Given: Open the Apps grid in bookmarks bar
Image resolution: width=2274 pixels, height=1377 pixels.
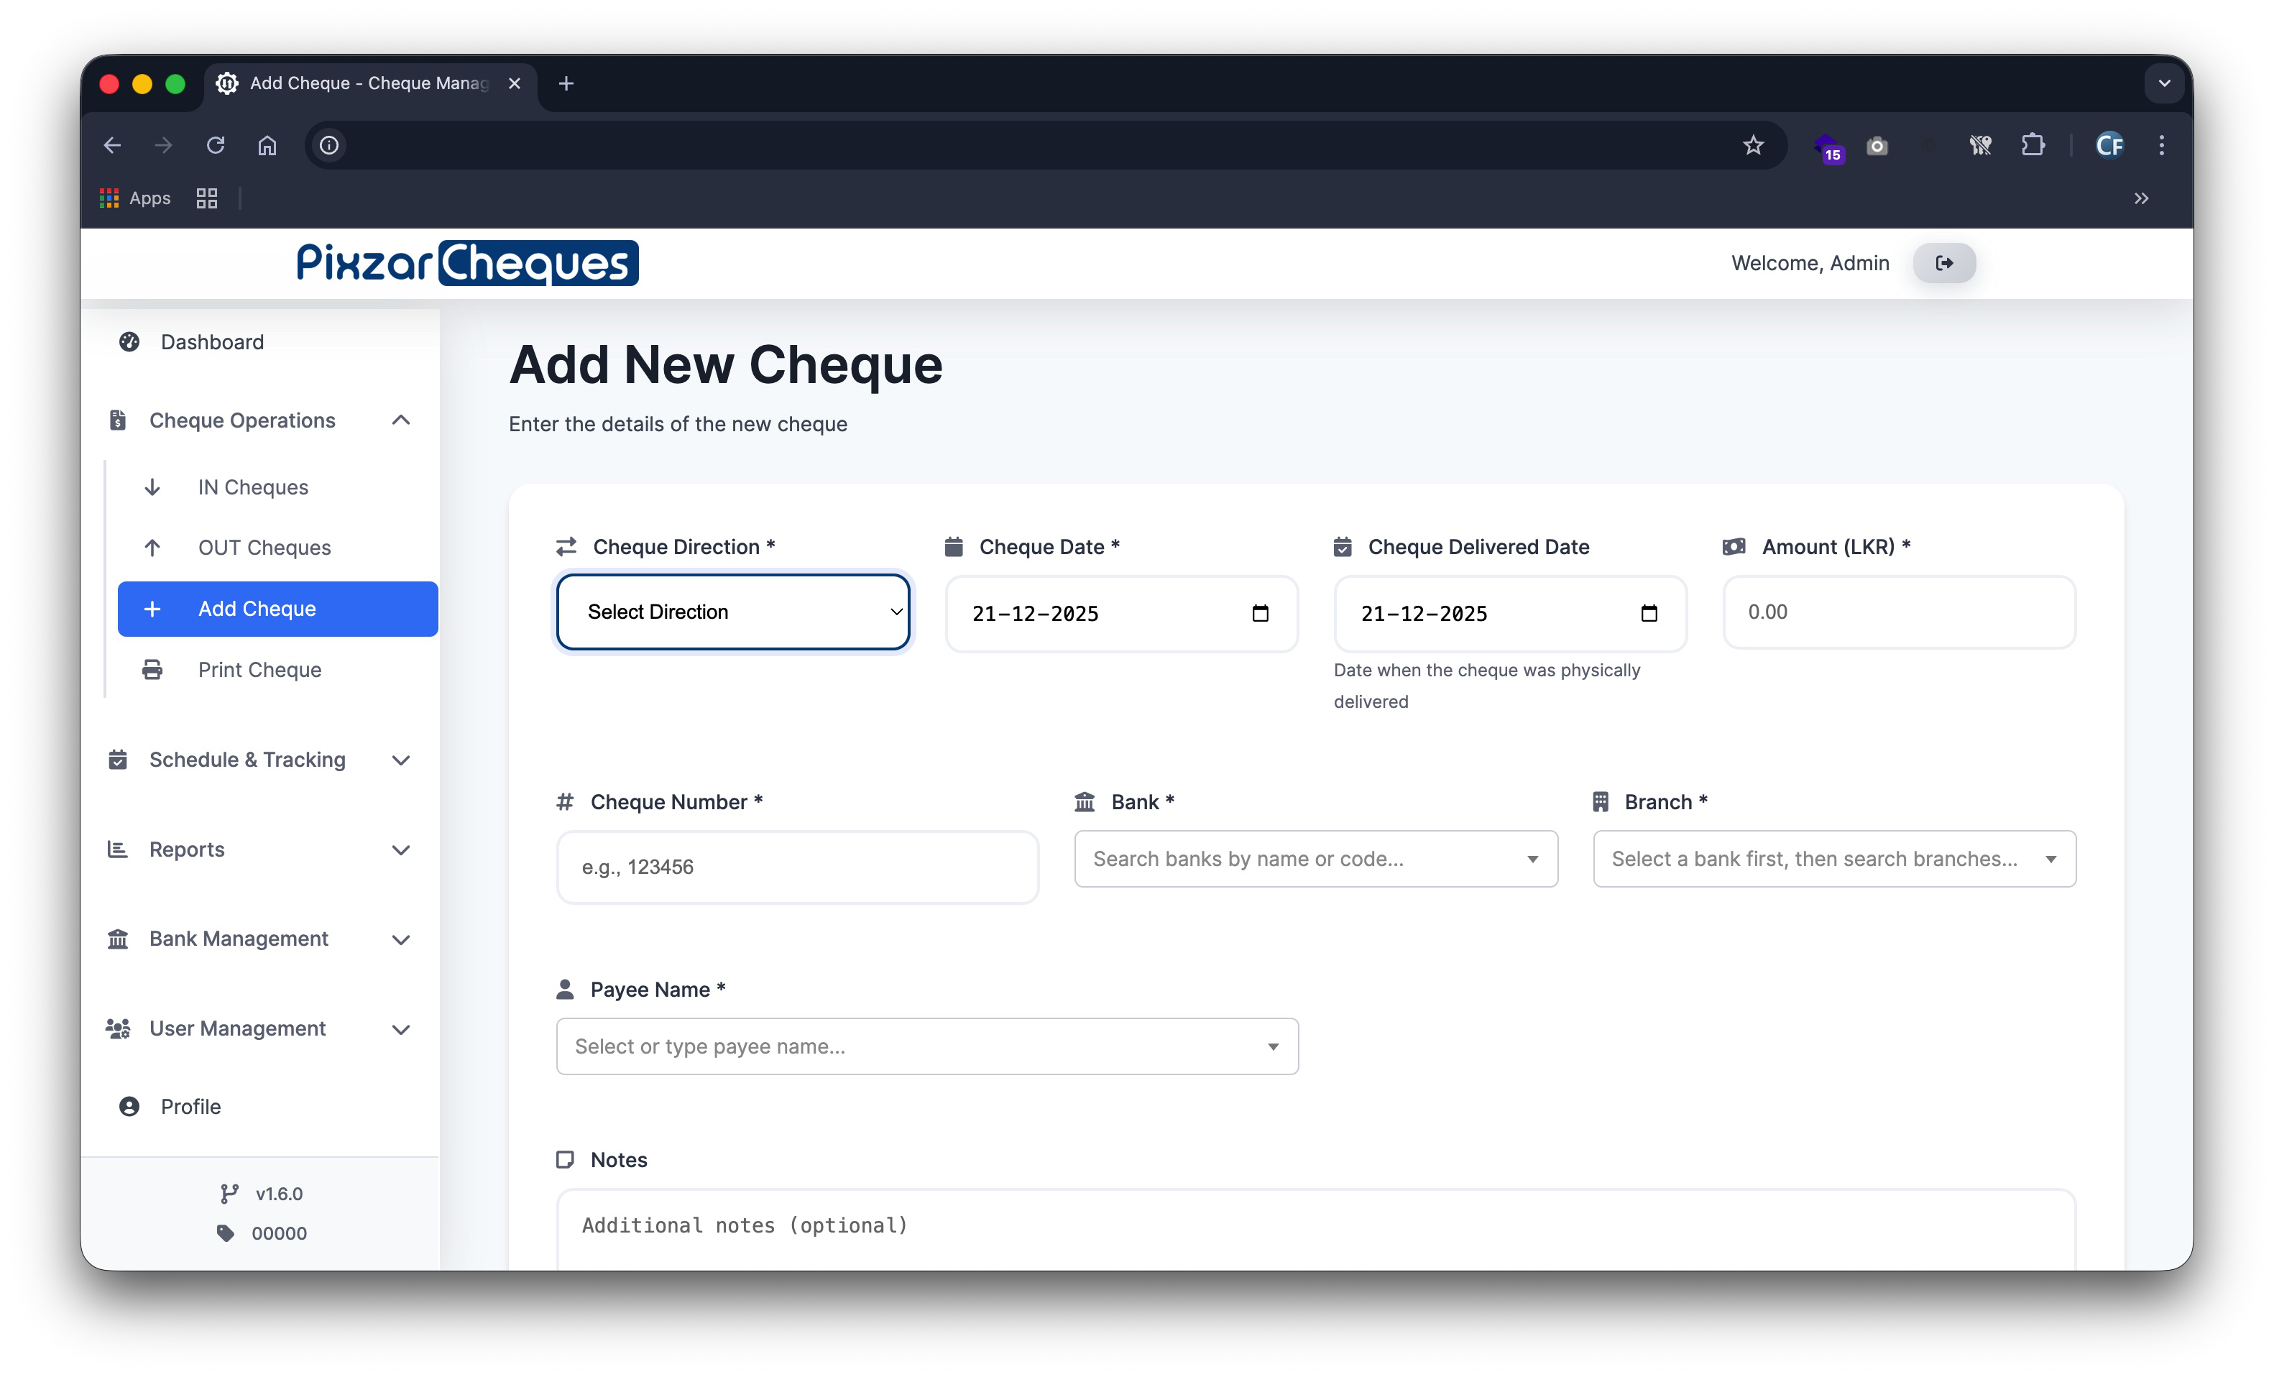Looking at the screenshot, I should click(136, 198).
